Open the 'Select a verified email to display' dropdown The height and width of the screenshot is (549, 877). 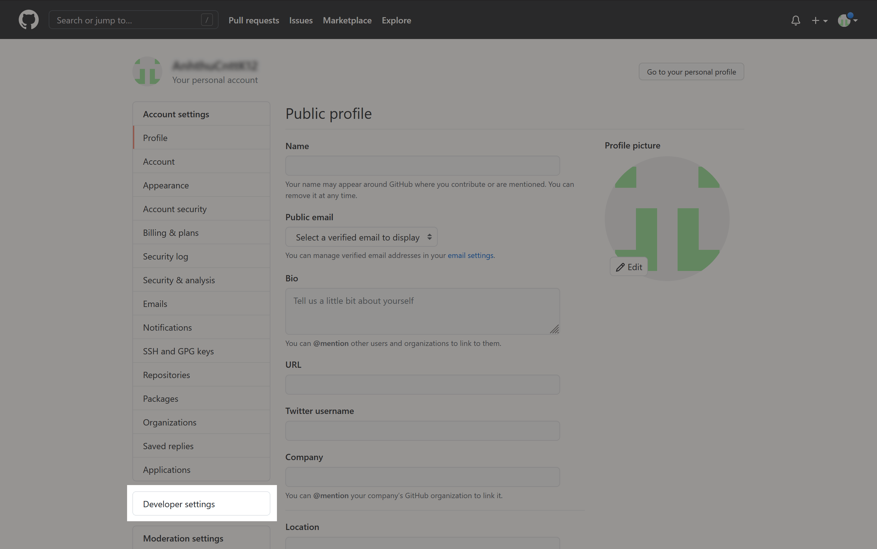click(361, 237)
